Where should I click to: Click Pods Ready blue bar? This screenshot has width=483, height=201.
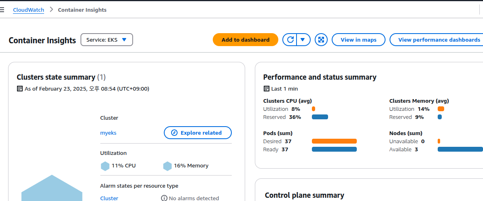click(334, 149)
